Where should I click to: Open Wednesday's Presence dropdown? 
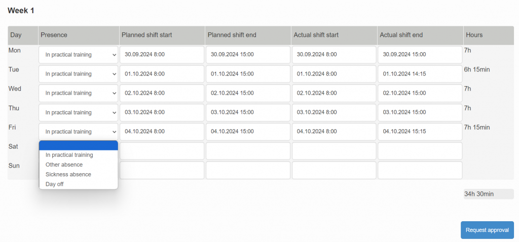pyautogui.click(x=79, y=93)
